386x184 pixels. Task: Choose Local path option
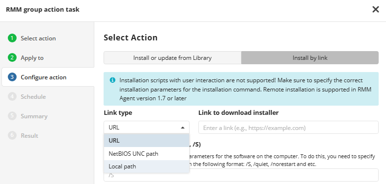pyautogui.click(x=147, y=166)
